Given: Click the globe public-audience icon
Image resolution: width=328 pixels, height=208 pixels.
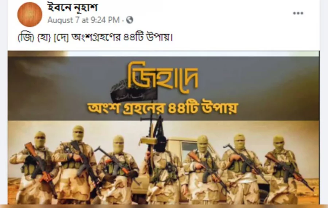Looking at the screenshot, I should (130, 20).
